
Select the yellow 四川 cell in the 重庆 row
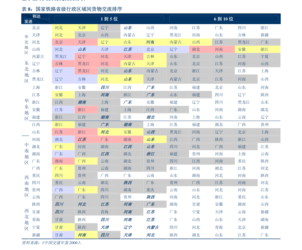pyautogui.click(x=63, y=176)
